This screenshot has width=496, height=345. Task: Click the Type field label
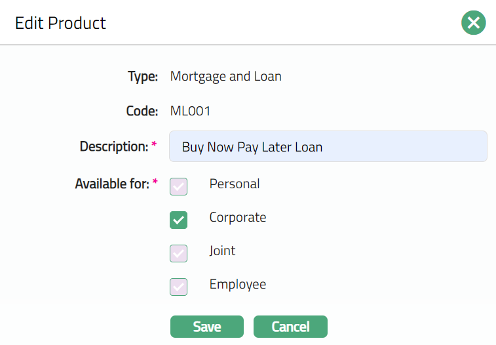[x=143, y=77]
